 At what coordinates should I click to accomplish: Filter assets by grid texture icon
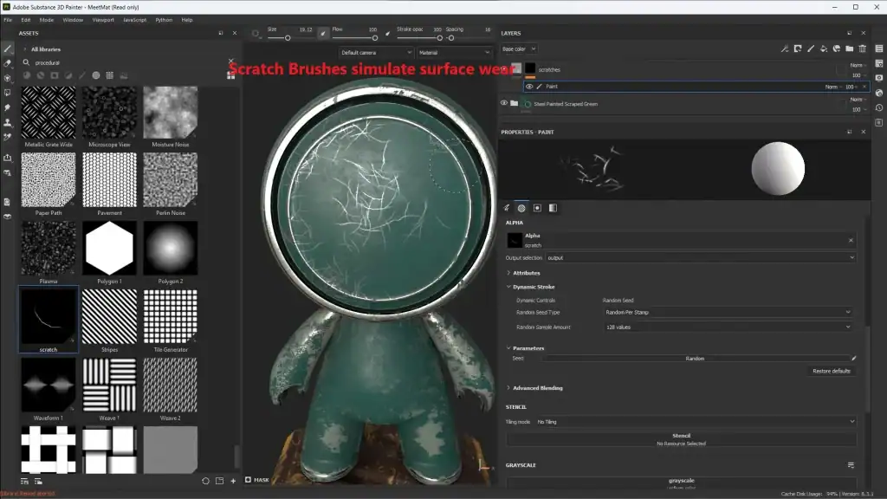pos(110,75)
